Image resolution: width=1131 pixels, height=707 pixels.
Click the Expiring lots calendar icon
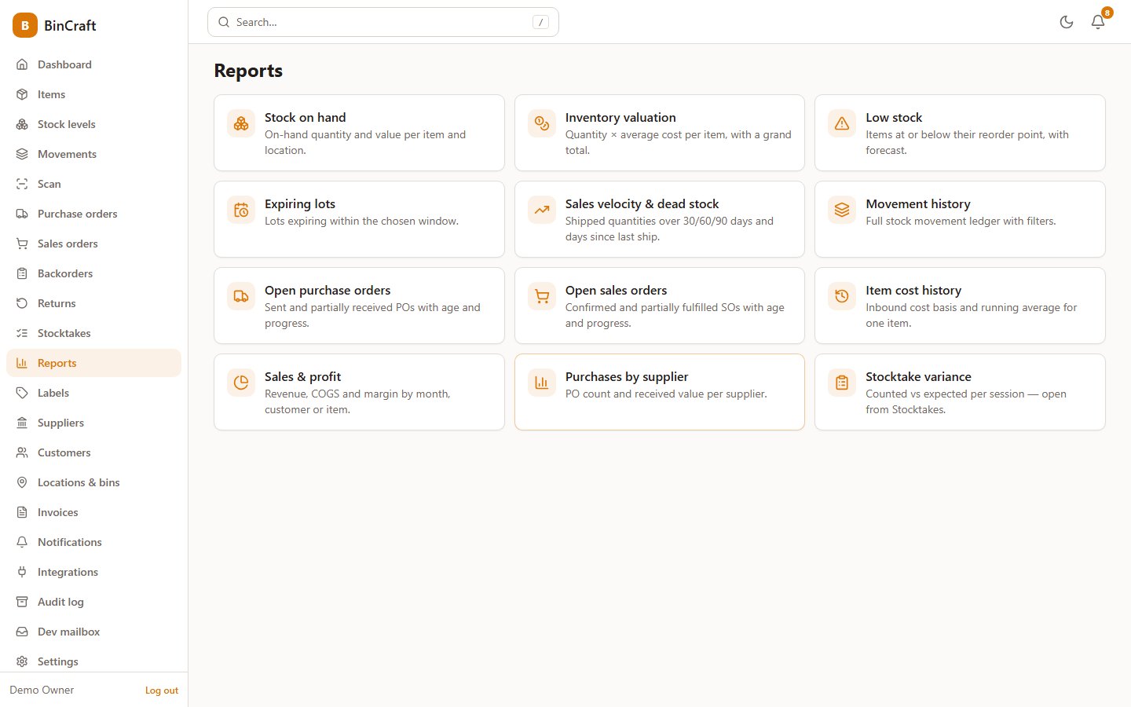(241, 210)
